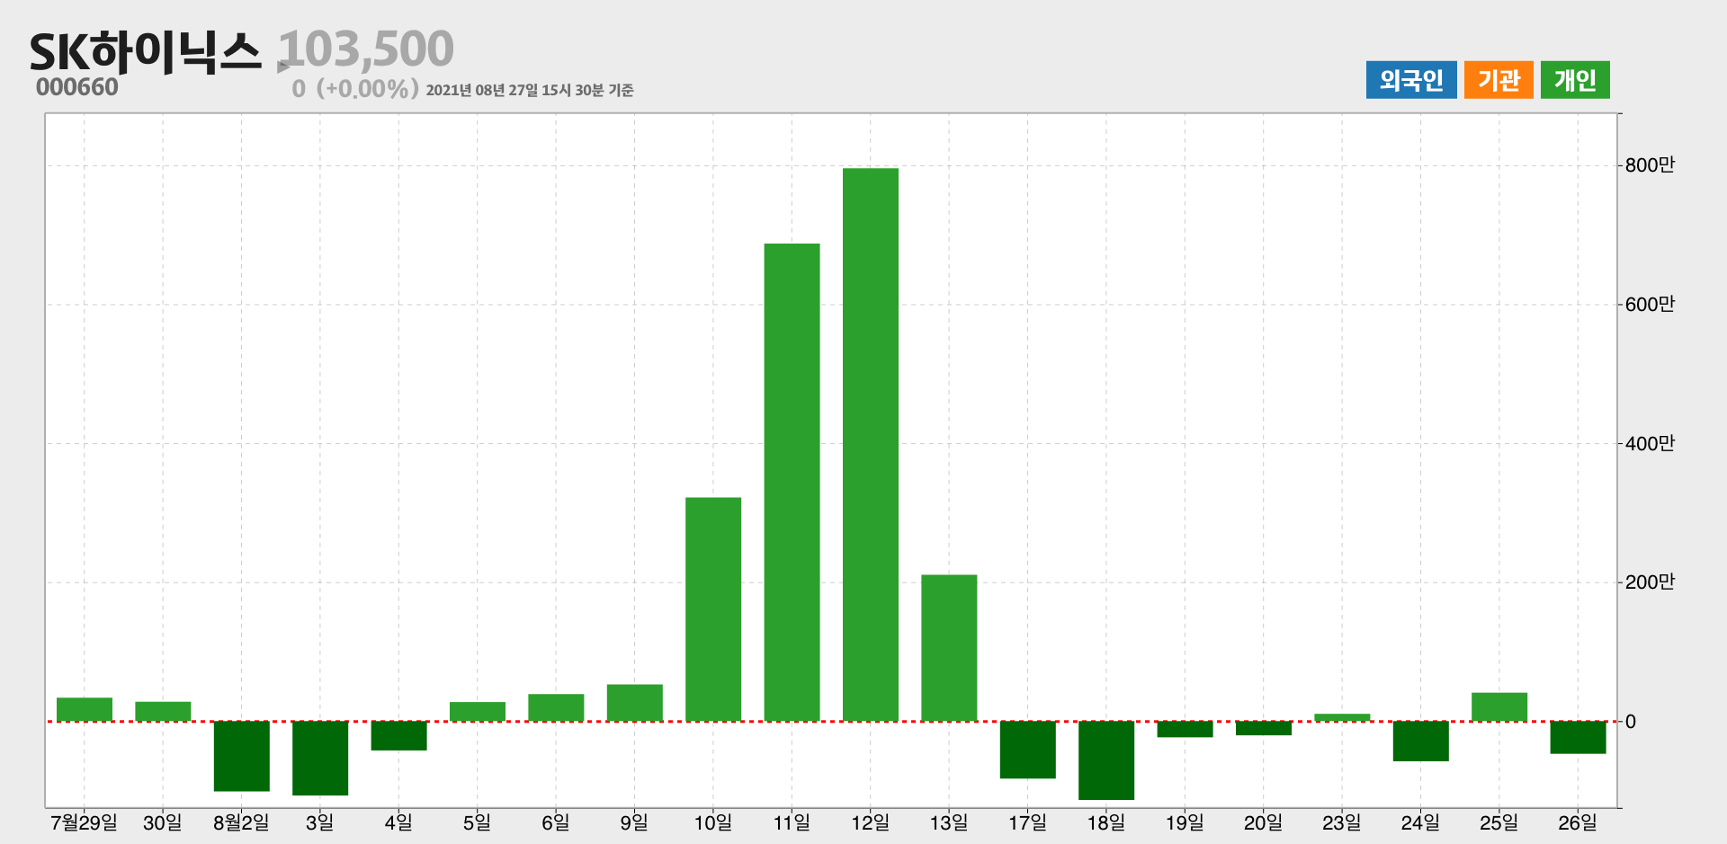The height and width of the screenshot is (844, 1727).
Task: Click the negative bar for 3일
Action: click(x=320, y=758)
